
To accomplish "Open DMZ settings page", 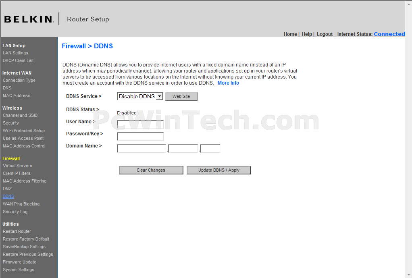I will point(7,189).
